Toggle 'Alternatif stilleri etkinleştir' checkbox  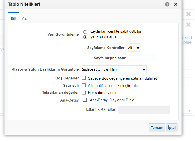[84, 85]
